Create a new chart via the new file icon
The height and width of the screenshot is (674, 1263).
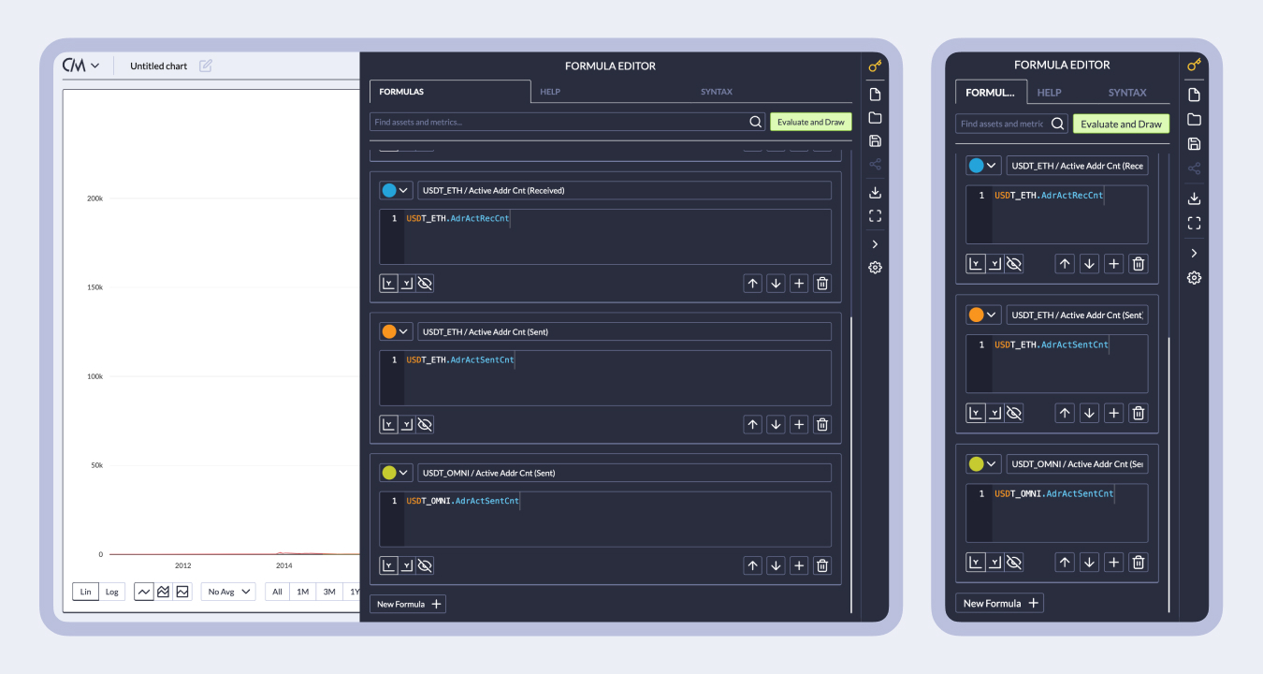pos(875,94)
